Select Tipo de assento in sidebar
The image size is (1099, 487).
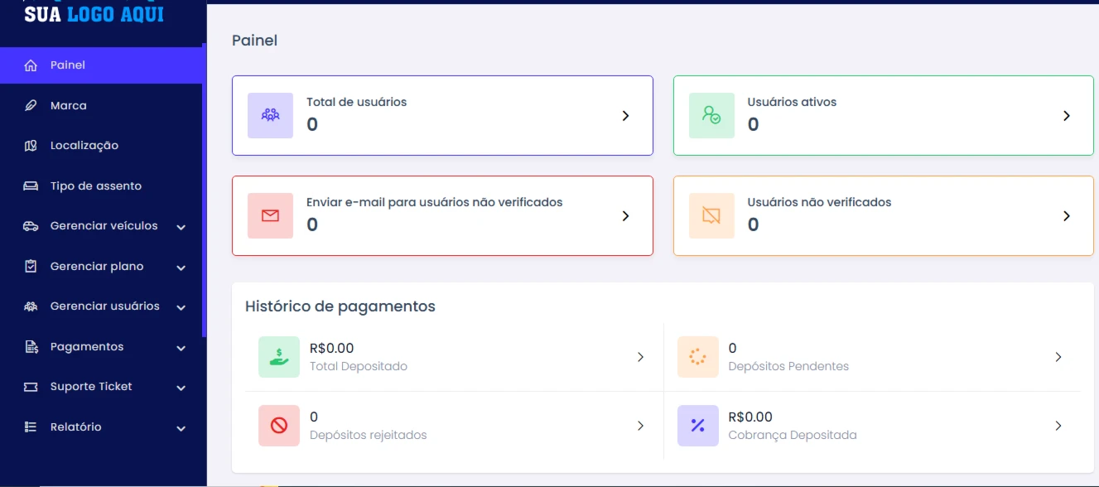[x=101, y=186]
